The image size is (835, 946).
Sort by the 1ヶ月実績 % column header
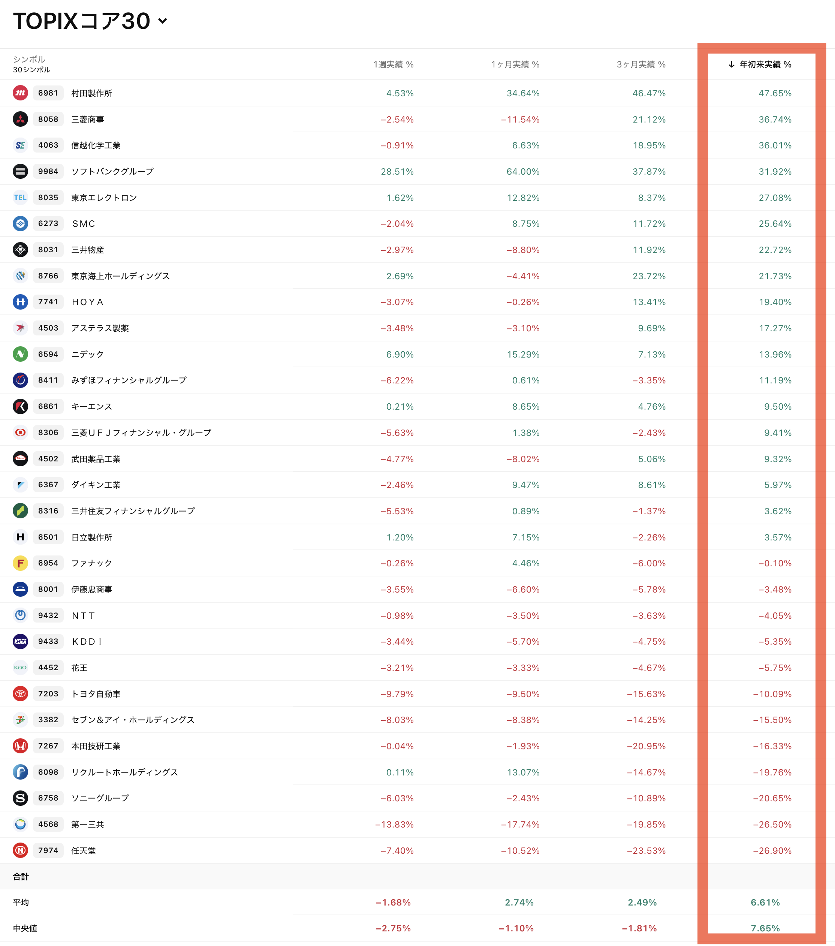(x=515, y=64)
